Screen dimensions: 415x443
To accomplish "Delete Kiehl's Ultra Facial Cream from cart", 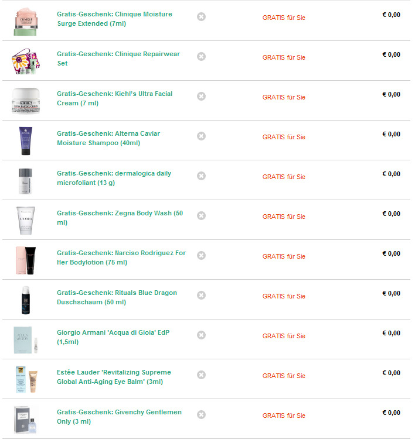I will pyautogui.click(x=201, y=97).
